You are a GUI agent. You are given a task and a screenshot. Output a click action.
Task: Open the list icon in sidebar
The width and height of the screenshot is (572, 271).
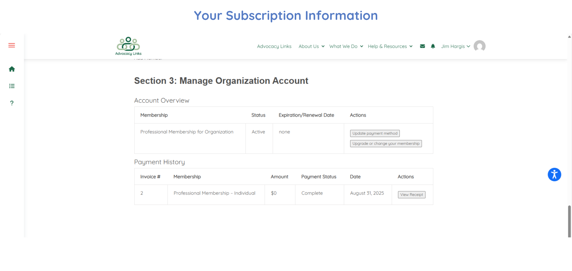(x=12, y=86)
